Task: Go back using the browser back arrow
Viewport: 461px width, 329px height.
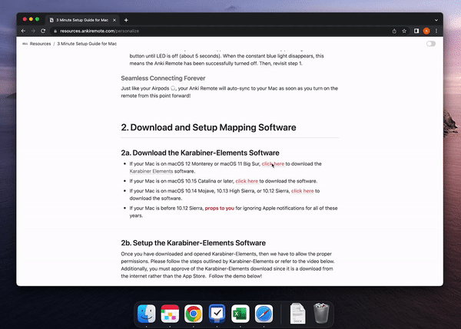Action: [23, 31]
